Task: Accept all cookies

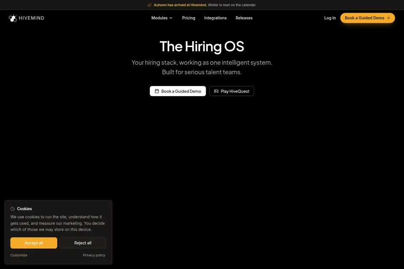Action: point(34,243)
